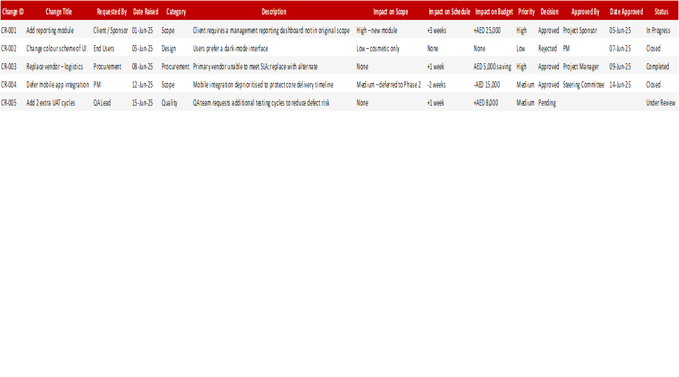679x377 pixels.
Task: Select the Decision header cell
Action: [x=549, y=11]
